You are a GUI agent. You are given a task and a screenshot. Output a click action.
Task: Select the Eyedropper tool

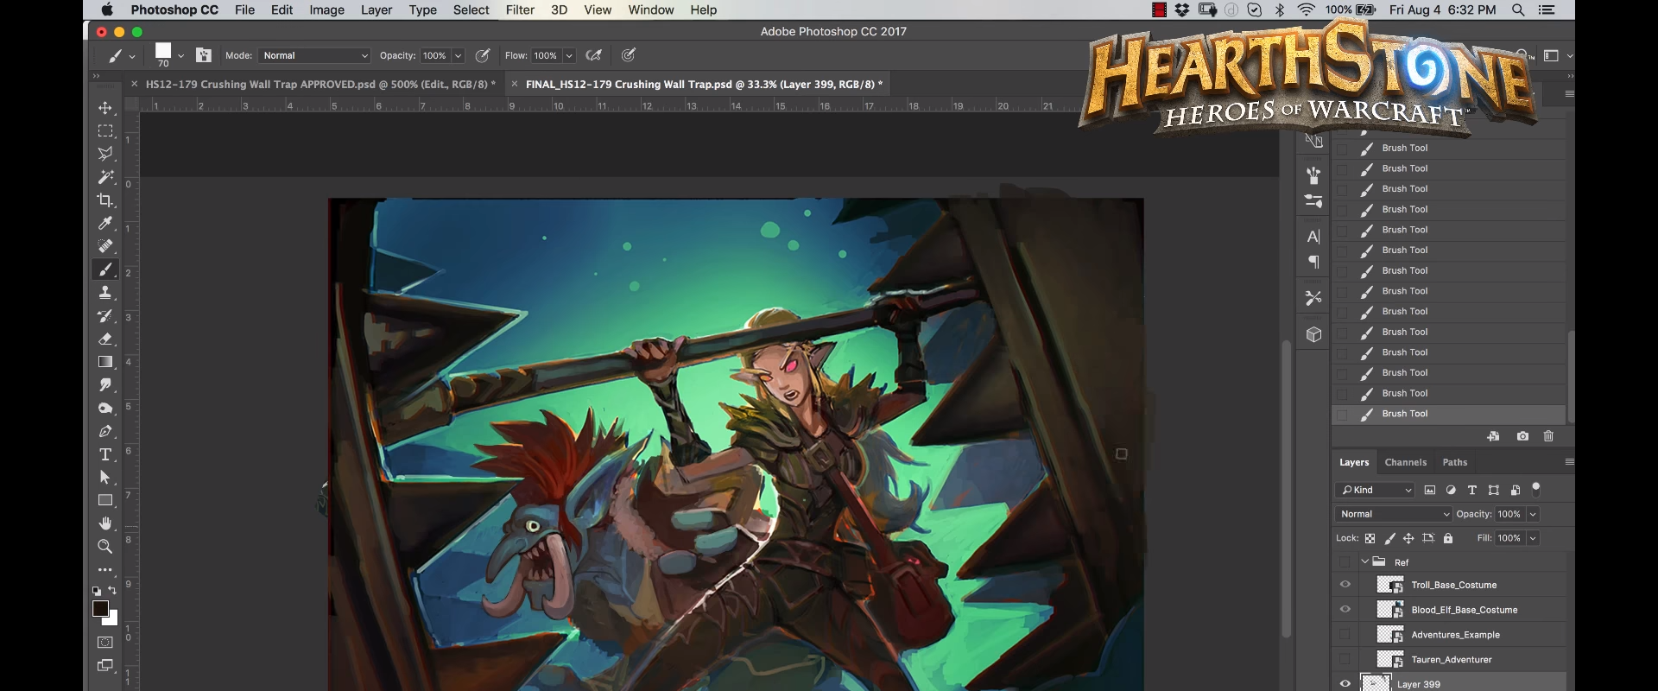[x=105, y=223]
